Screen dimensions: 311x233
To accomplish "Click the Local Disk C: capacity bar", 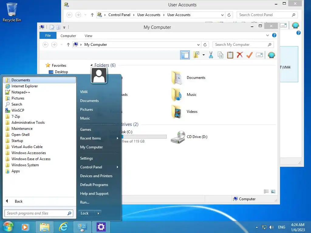I will (x=144, y=137).
